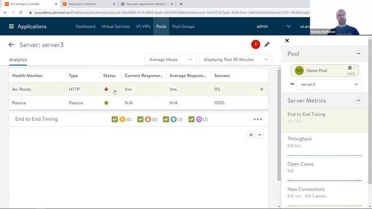Click the Status column header
The height and width of the screenshot is (209, 372).
point(109,75)
